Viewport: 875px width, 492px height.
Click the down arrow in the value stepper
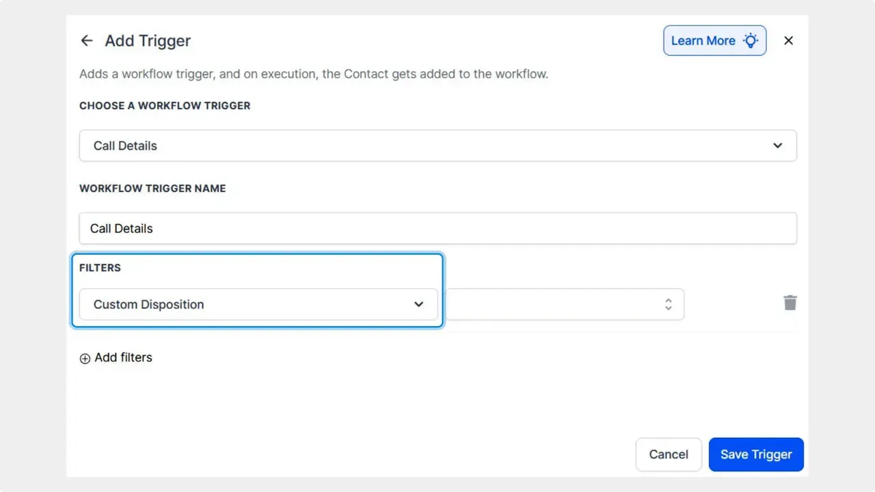pyautogui.click(x=669, y=307)
